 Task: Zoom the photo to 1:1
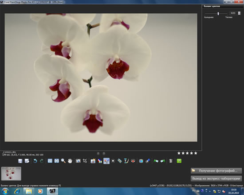coord(50,161)
